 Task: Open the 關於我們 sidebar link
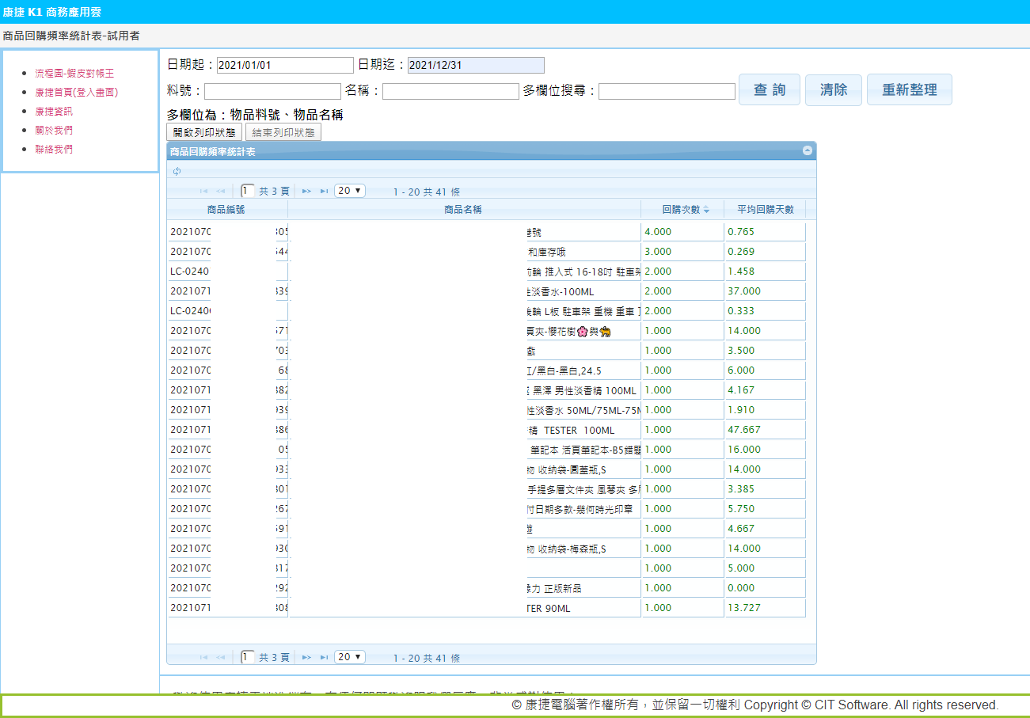coord(54,130)
